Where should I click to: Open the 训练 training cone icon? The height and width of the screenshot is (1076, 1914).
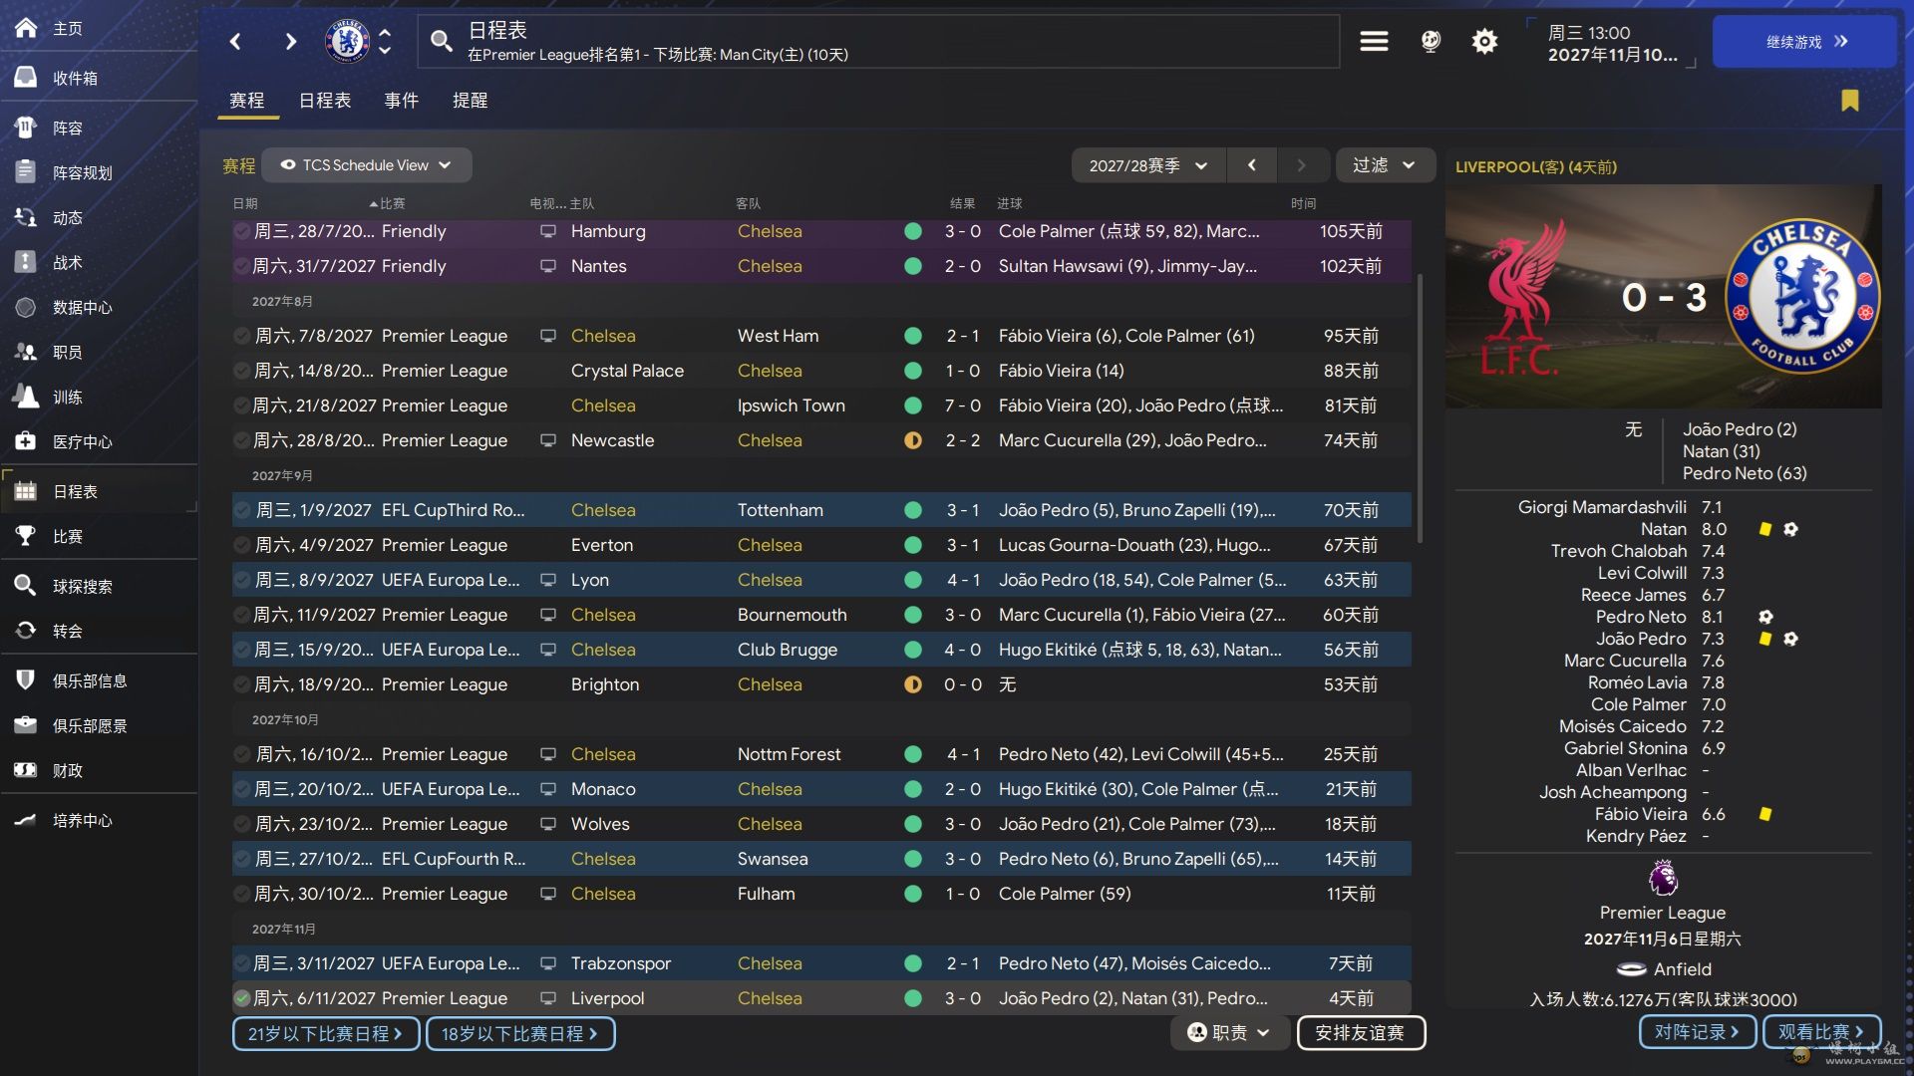pyautogui.click(x=26, y=397)
